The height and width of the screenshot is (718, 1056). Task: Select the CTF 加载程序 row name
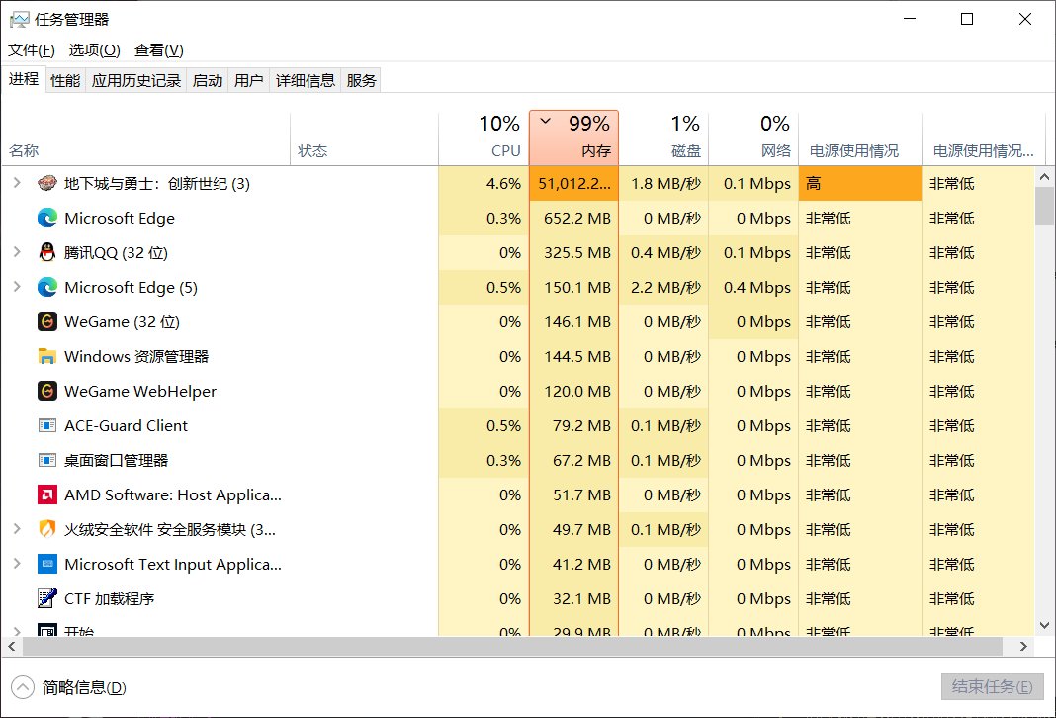click(109, 598)
